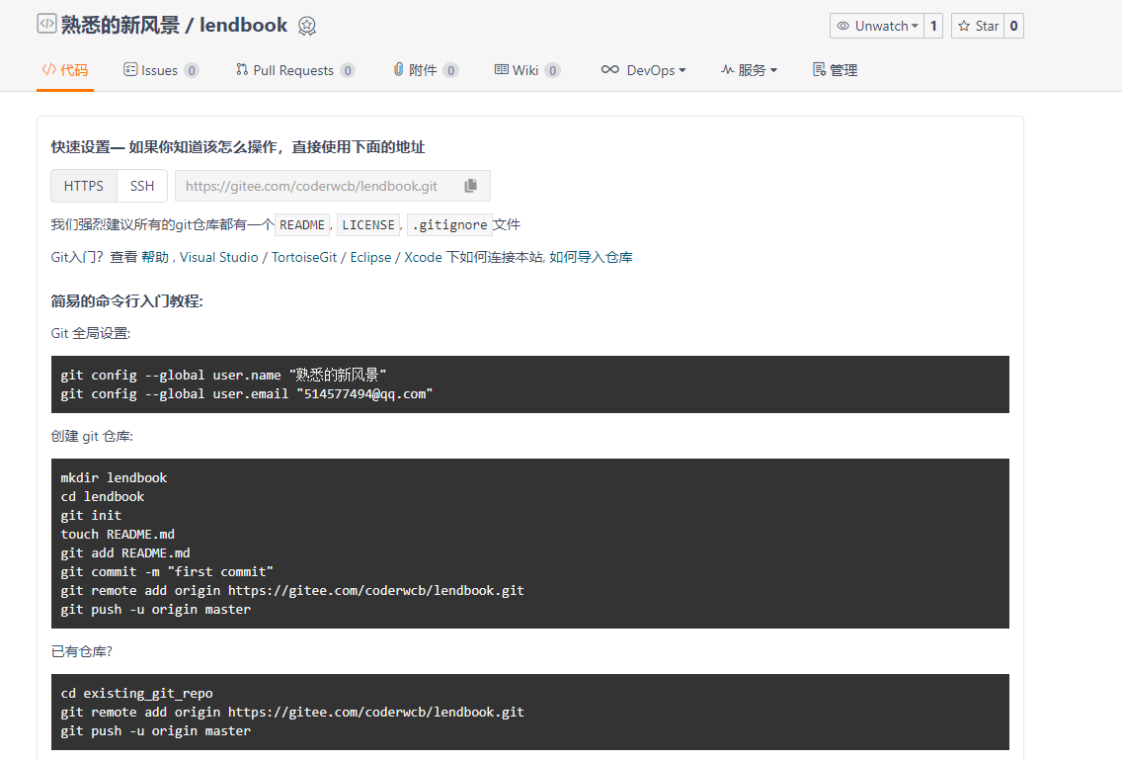Copy the repository URL with the clipboard icon
Screen dimensions: 1122x760
coord(470,186)
